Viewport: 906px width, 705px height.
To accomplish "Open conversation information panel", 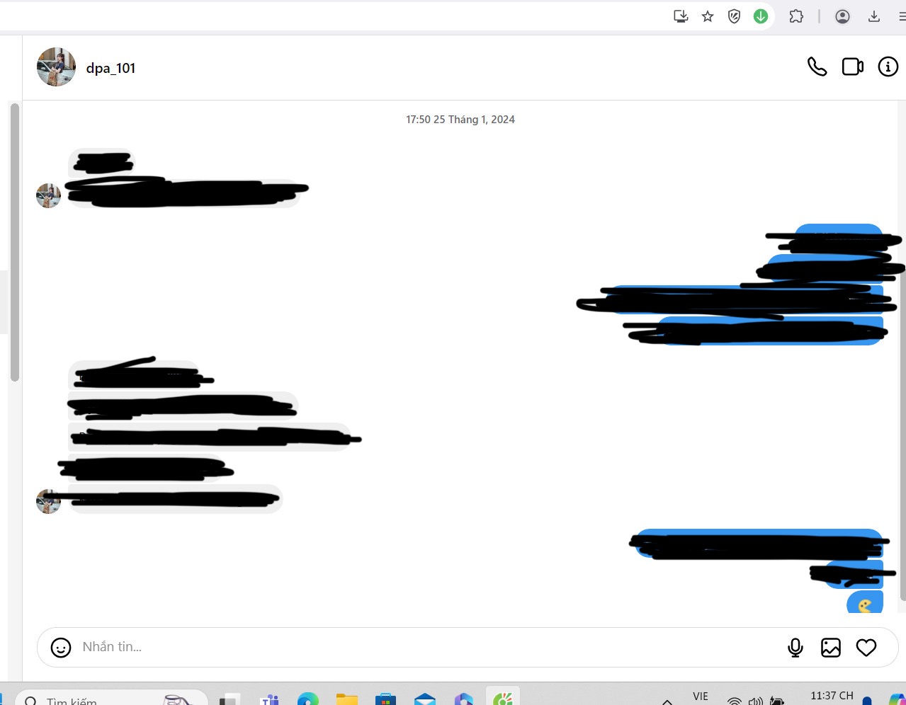I will (x=888, y=67).
